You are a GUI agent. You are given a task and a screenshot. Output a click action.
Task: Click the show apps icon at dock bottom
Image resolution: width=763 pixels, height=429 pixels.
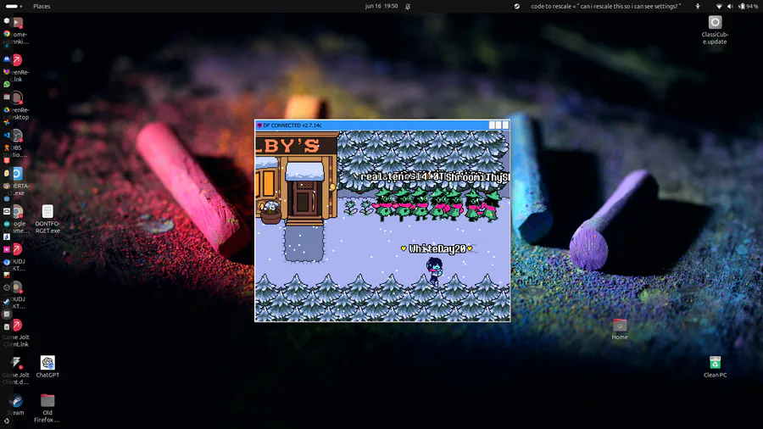7,421
